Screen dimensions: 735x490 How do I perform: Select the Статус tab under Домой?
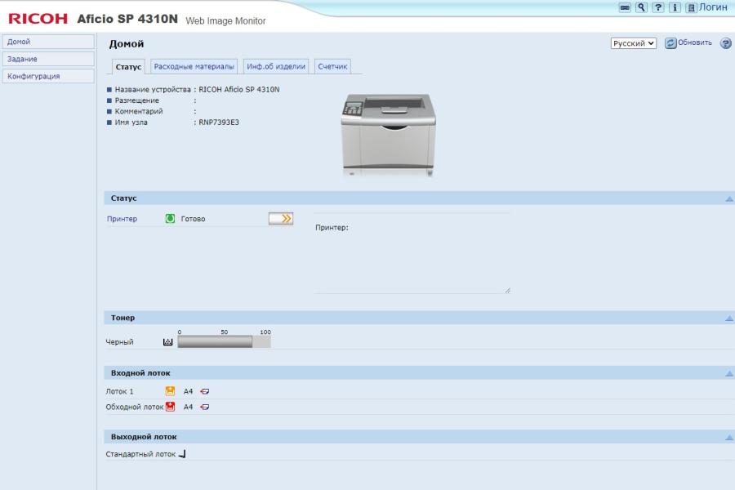(128, 67)
